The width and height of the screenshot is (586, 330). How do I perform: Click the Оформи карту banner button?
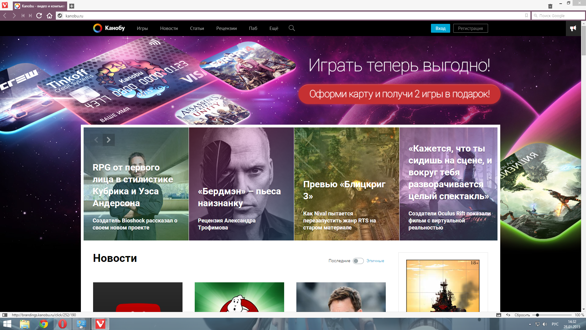point(399,94)
